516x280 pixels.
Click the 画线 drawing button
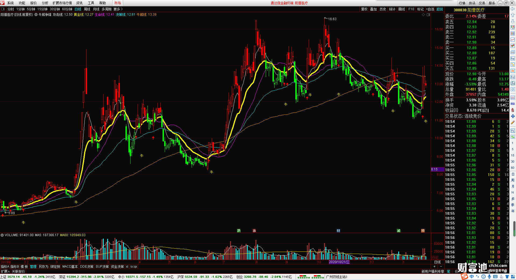pos(402,9)
